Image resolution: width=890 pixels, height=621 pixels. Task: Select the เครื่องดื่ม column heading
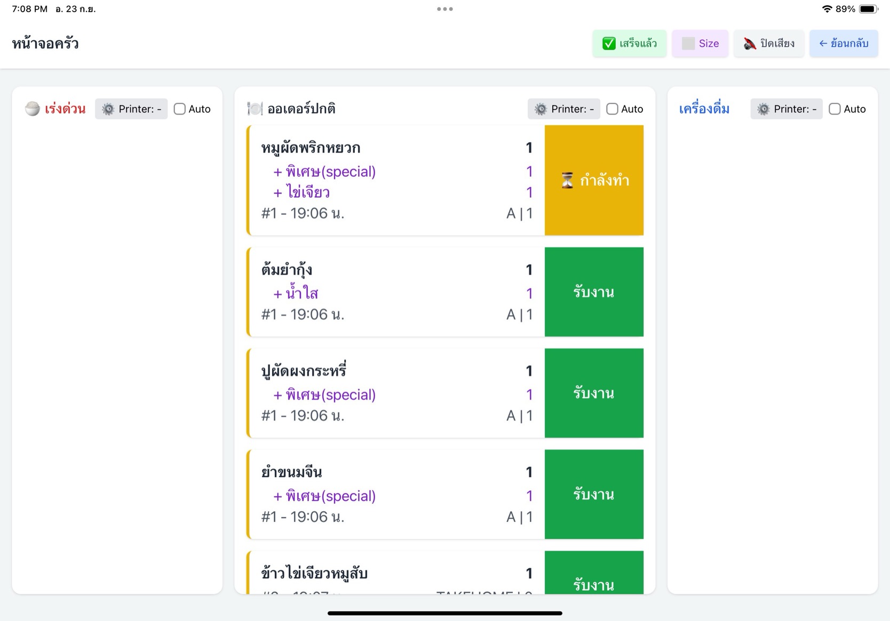(x=704, y=109)
